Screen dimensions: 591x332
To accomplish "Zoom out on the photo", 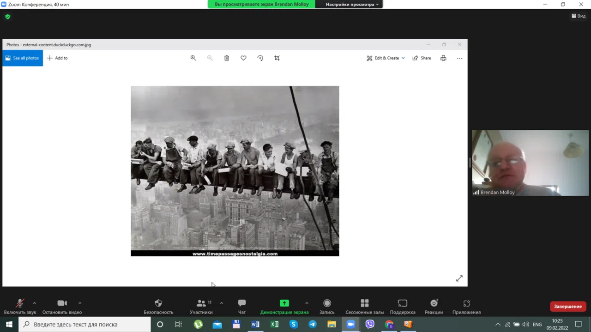I will [210, 58].
